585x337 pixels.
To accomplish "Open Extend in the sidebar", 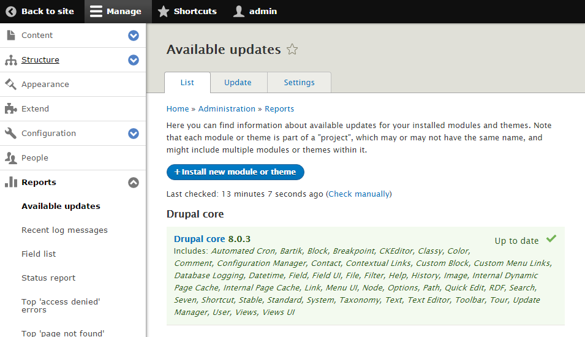I will coord(35,108).
